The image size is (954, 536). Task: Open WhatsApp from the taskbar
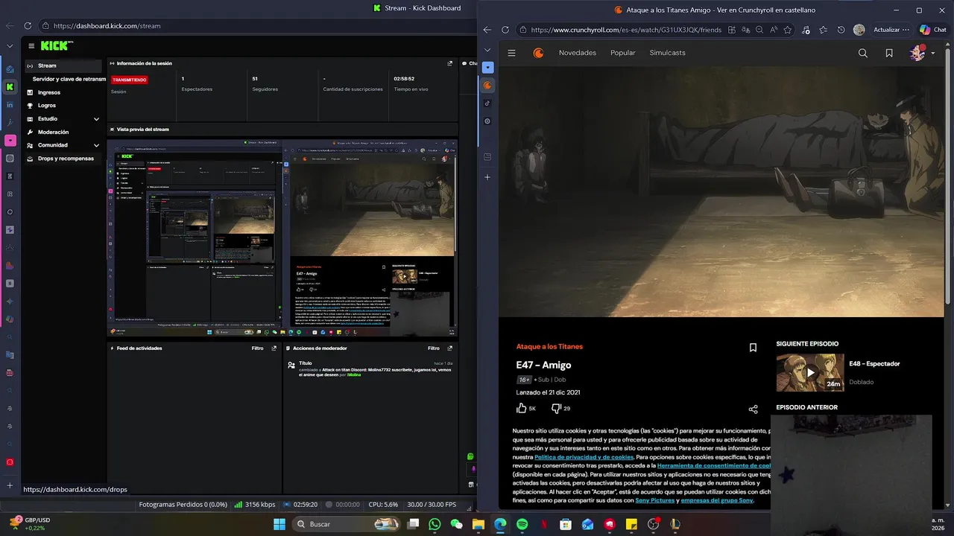point(435,524)
